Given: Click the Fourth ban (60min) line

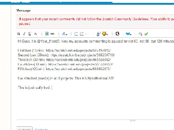Looking at the screenshot, I should coord(65,64).
